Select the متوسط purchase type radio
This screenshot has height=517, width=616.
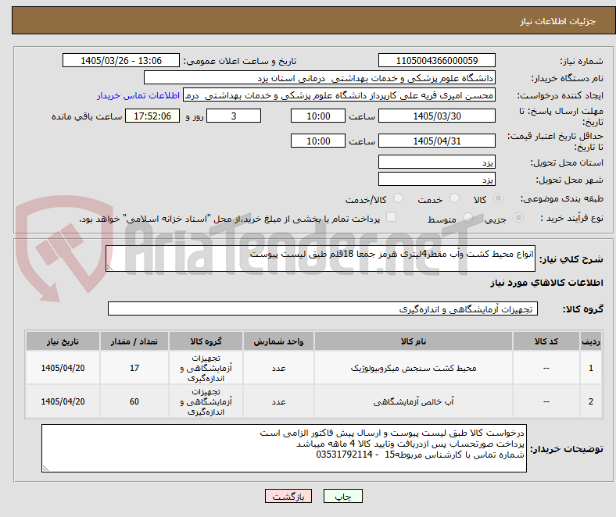[x=467, y=217]
